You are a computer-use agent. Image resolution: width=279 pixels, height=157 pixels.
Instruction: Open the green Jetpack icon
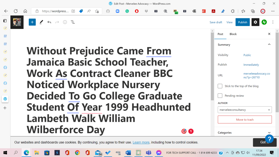264,22
